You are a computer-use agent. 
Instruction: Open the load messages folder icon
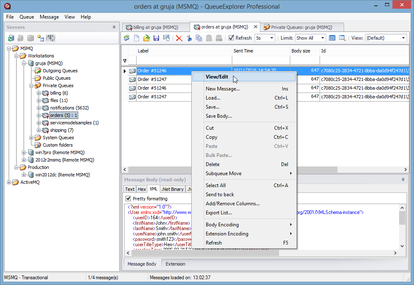[146, 38]
